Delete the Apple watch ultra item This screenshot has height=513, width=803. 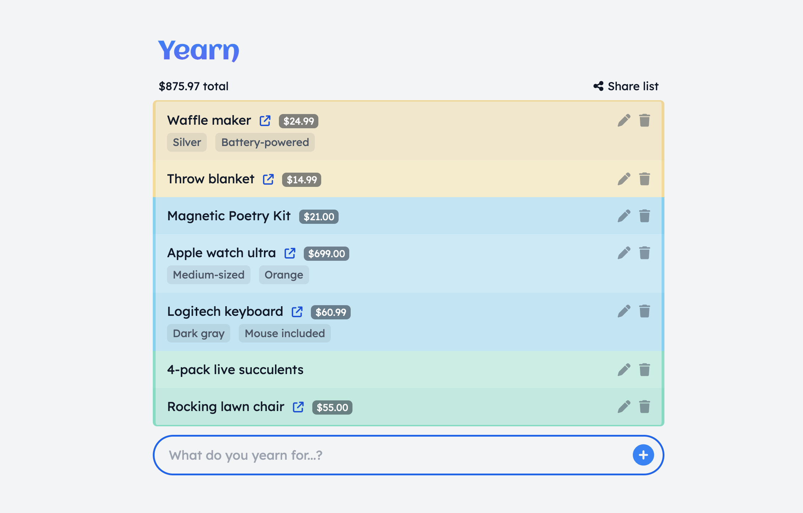tap(645, 253)
